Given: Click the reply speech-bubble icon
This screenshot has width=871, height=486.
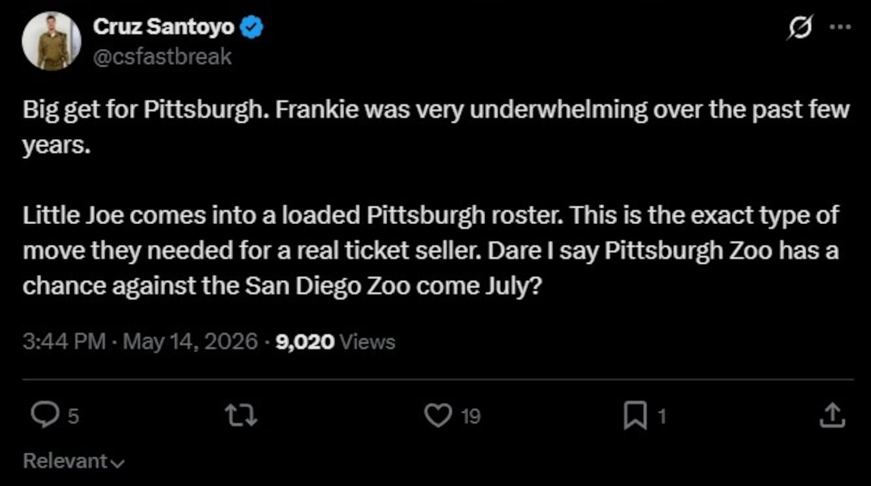Looking at the screenshot, I should tap(44, 416).
